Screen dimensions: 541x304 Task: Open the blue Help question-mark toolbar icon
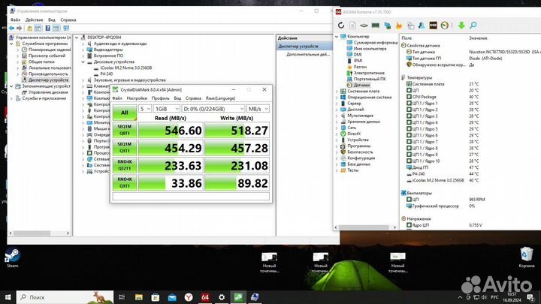tap(47, 29)
